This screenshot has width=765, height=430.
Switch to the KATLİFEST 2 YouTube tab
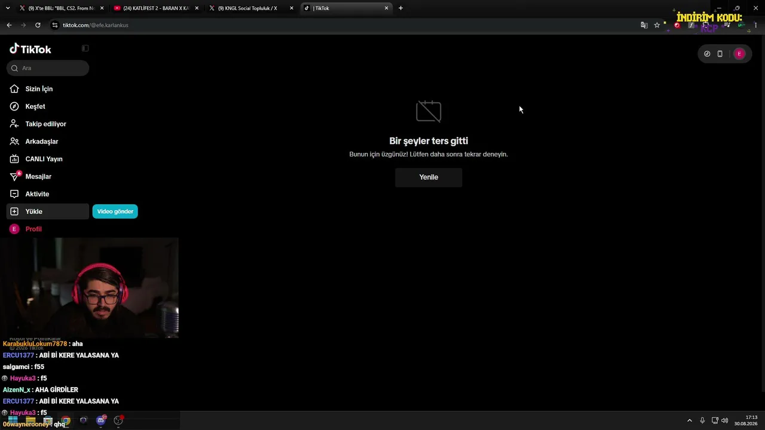[x=155, y=8]
